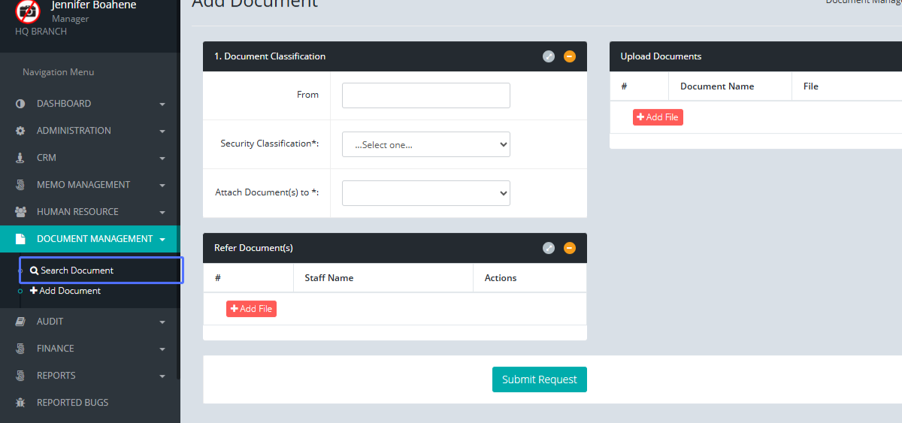Viewport: 902px width, 423px height.
Task: Click Add File under Refer Document(s)
Action: (x=251, y=309)
